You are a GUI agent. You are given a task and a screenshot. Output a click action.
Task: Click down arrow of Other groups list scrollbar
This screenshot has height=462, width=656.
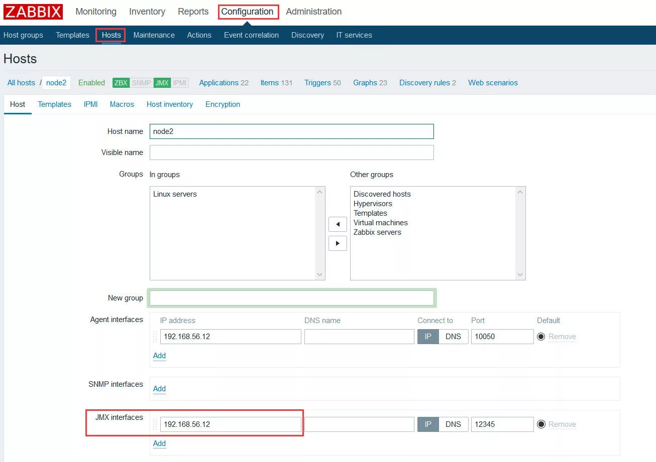click(520, 274)
